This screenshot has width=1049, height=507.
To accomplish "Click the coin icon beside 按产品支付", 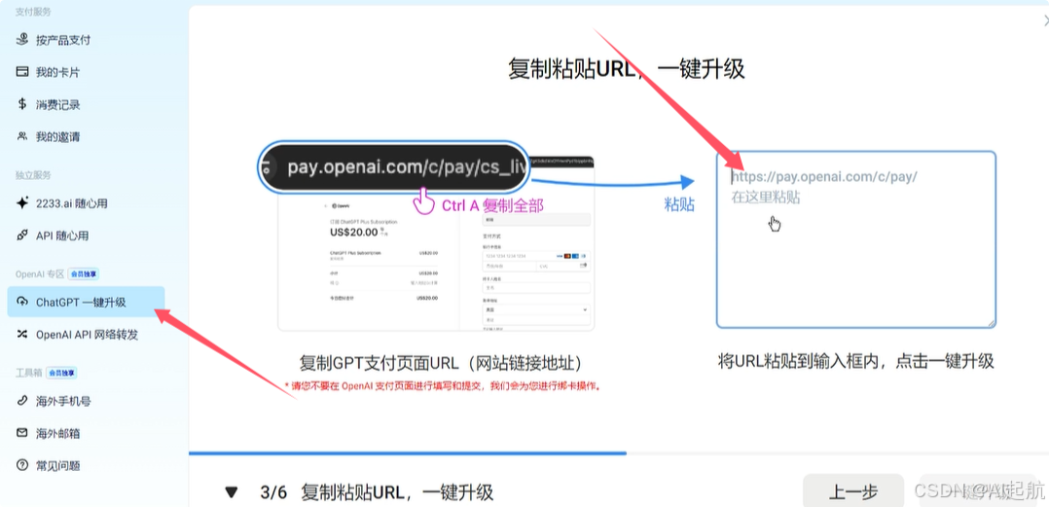I will pyautogui.click(x=22, y=40).
